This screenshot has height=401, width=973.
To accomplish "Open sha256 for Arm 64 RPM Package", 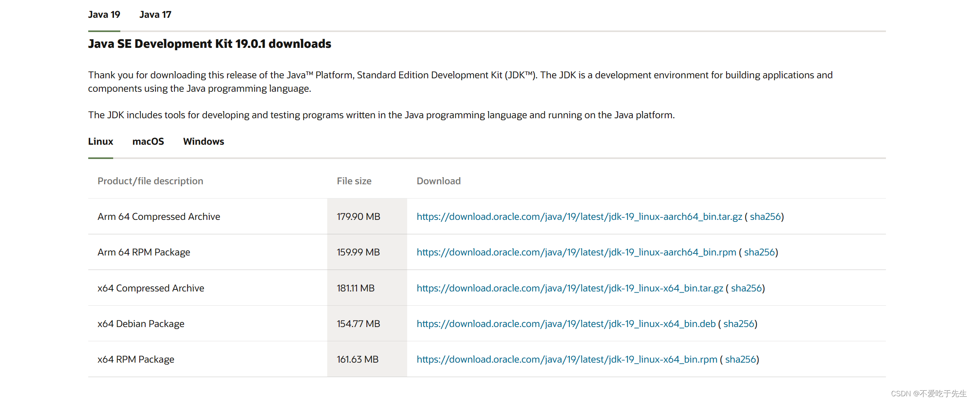I will [x=759, y=252].
